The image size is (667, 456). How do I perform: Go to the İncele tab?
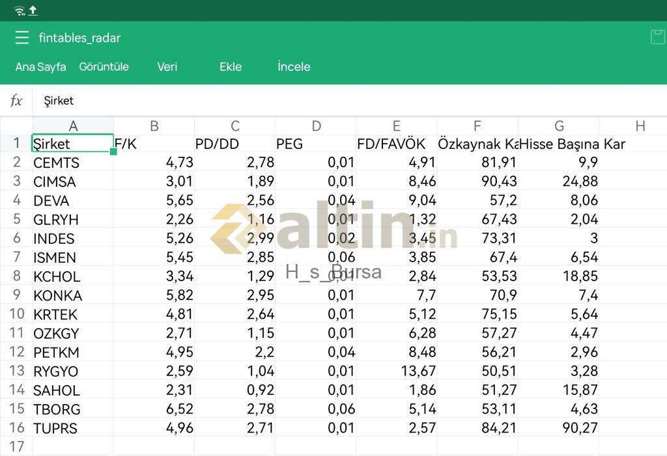(294, 67)
